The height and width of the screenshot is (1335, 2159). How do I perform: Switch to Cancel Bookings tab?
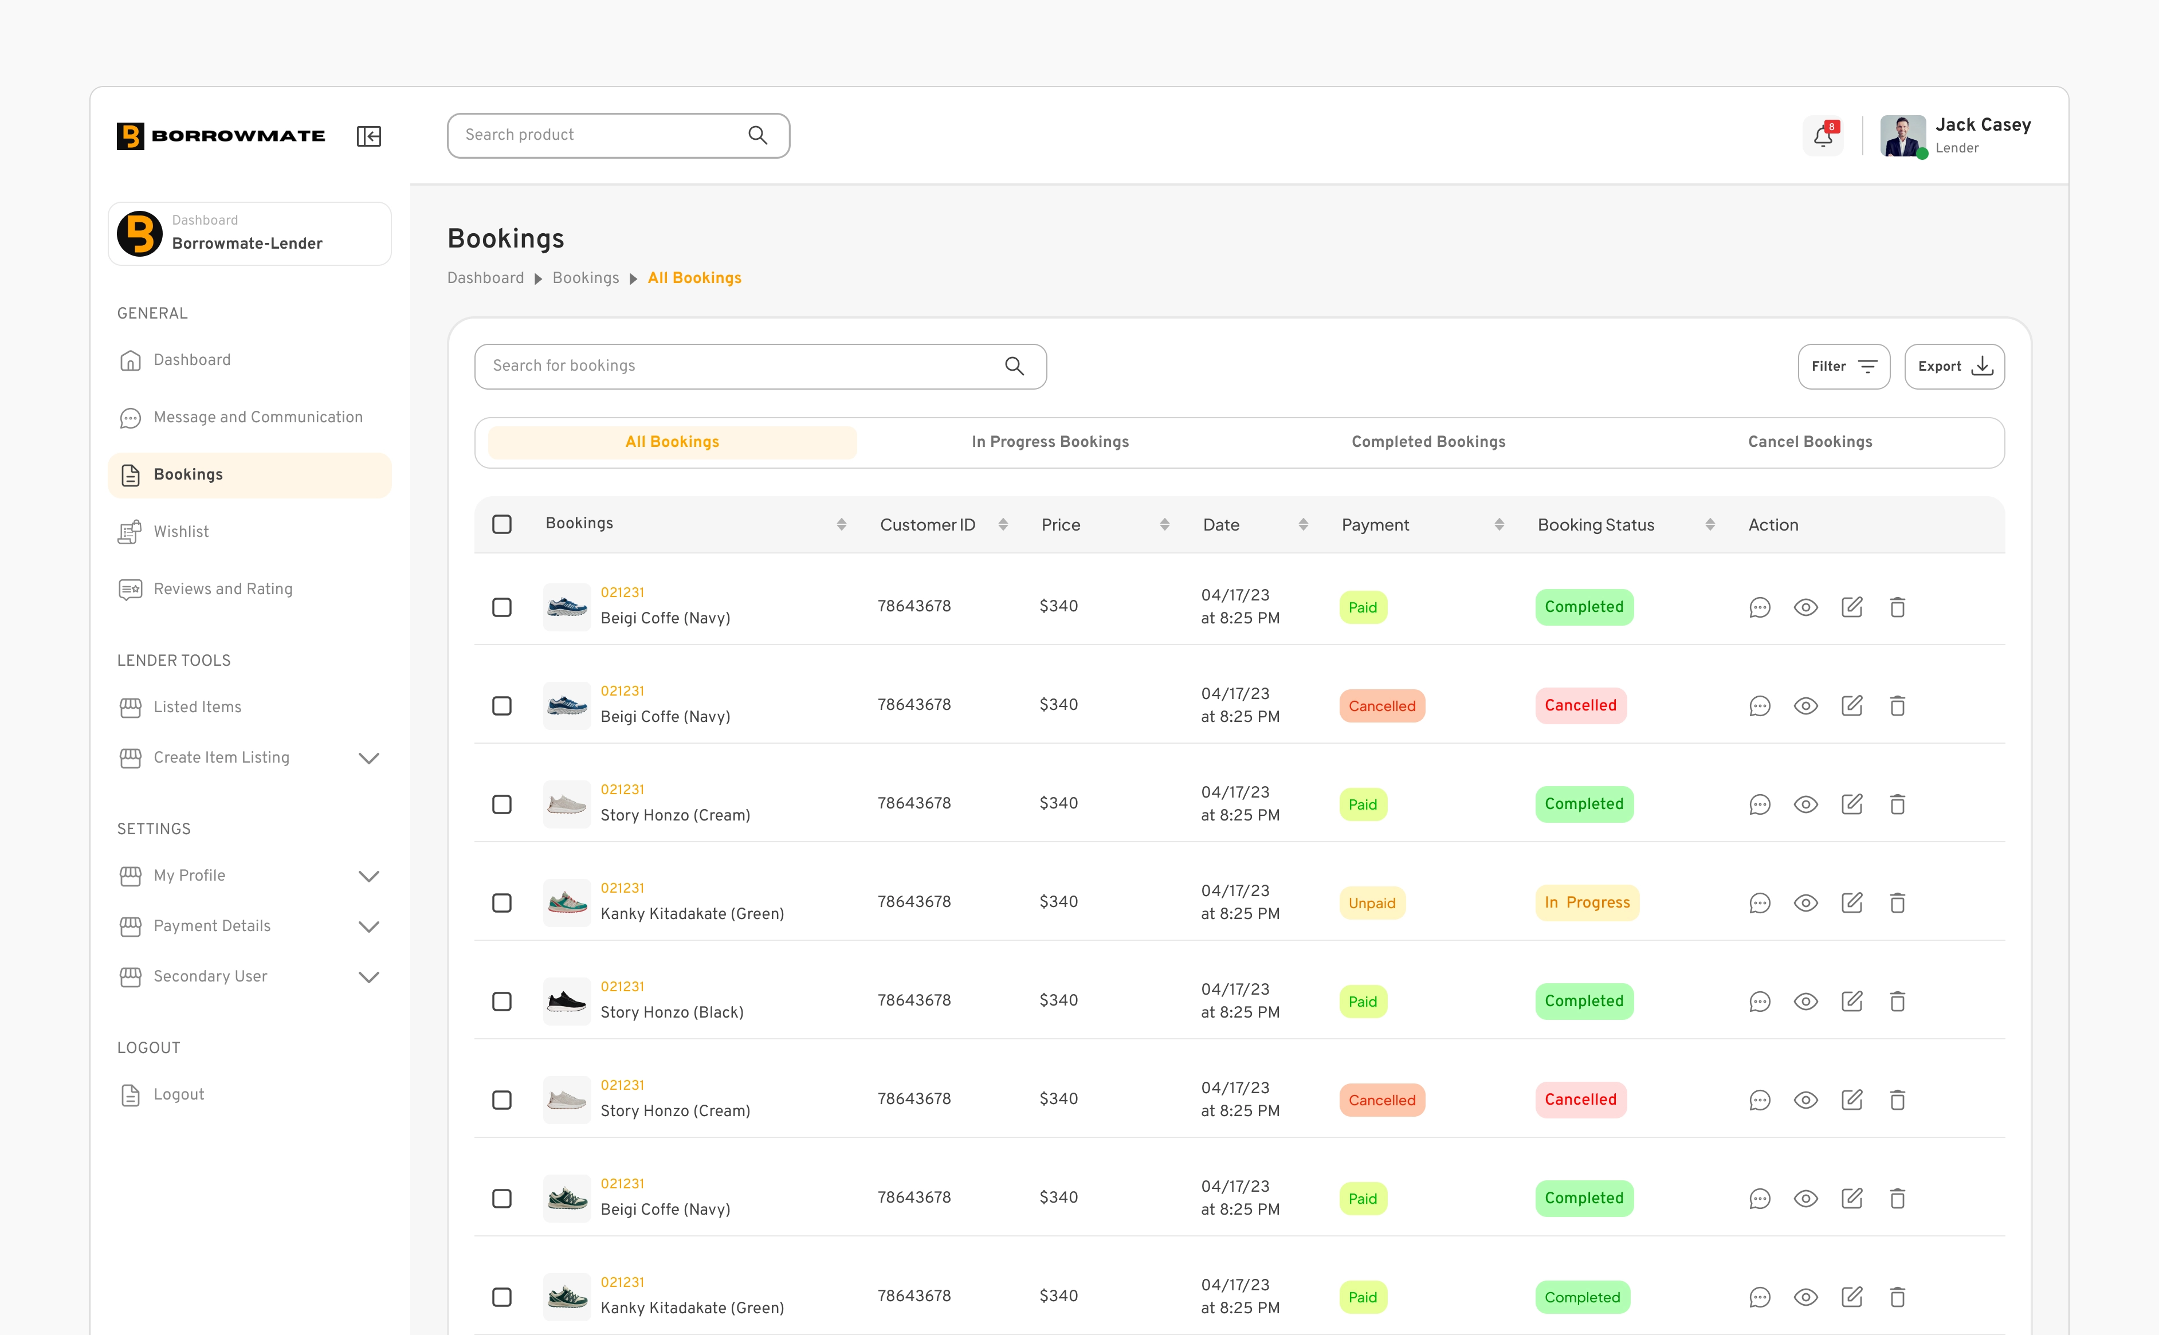(x=1810, y=442)
